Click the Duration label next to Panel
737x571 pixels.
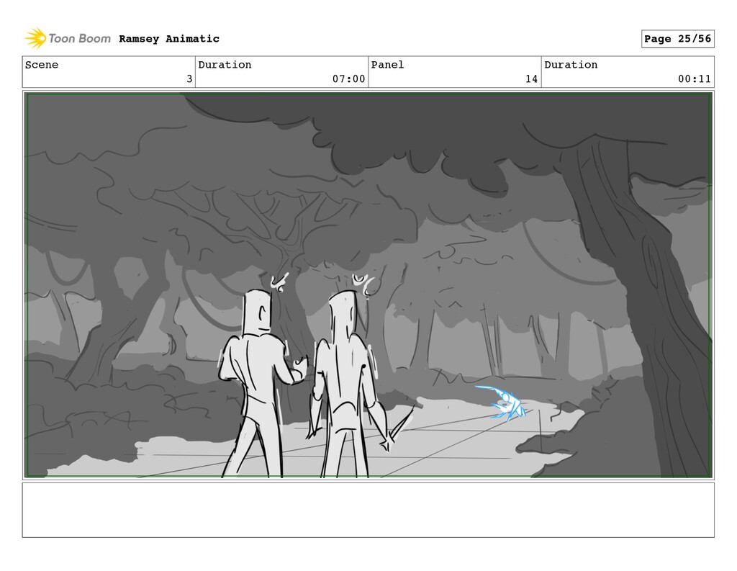tap(571, 64)
